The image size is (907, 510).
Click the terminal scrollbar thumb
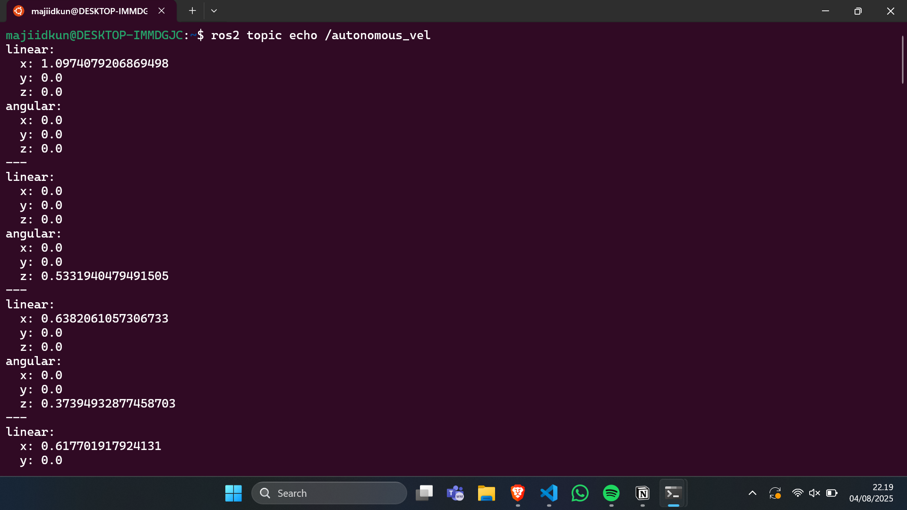[x=902, y=60]
